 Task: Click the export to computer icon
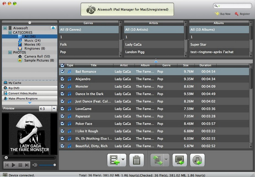[x=180, y=160]
